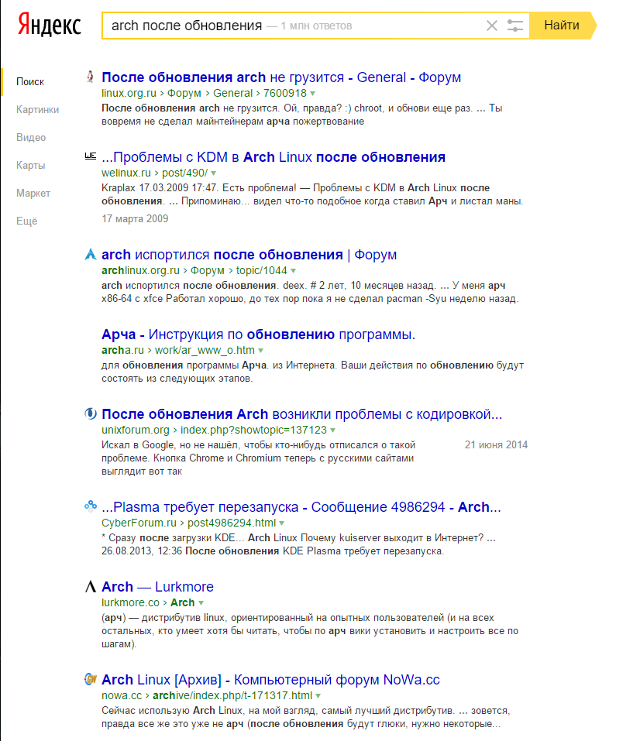Click the welinux.ru domain link
The width and height of the screenshot is (640, 741).
point(126,173)
